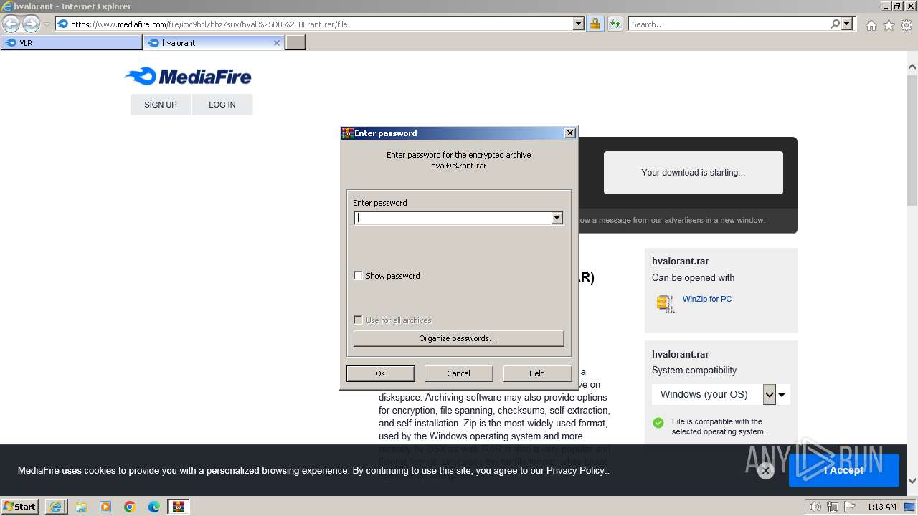The image size is (918, 516).
Task: Expand the Enter password dropdown arrow
Action: 557,218
